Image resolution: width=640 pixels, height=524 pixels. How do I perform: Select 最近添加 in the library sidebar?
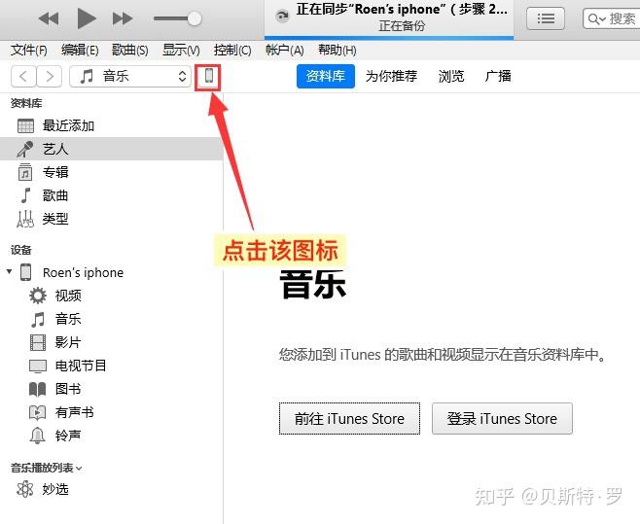coord(112,125)
